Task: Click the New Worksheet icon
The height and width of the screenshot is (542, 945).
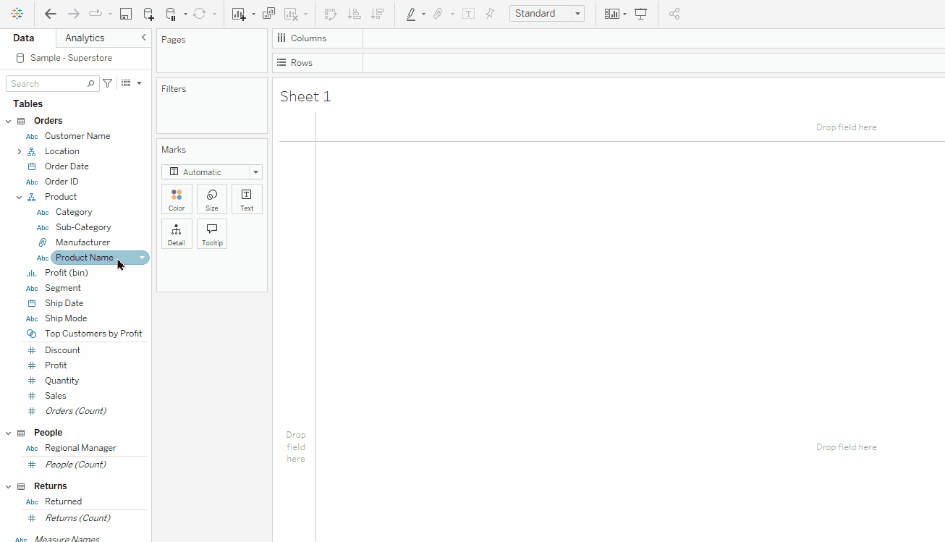Action: click(239, 14)
